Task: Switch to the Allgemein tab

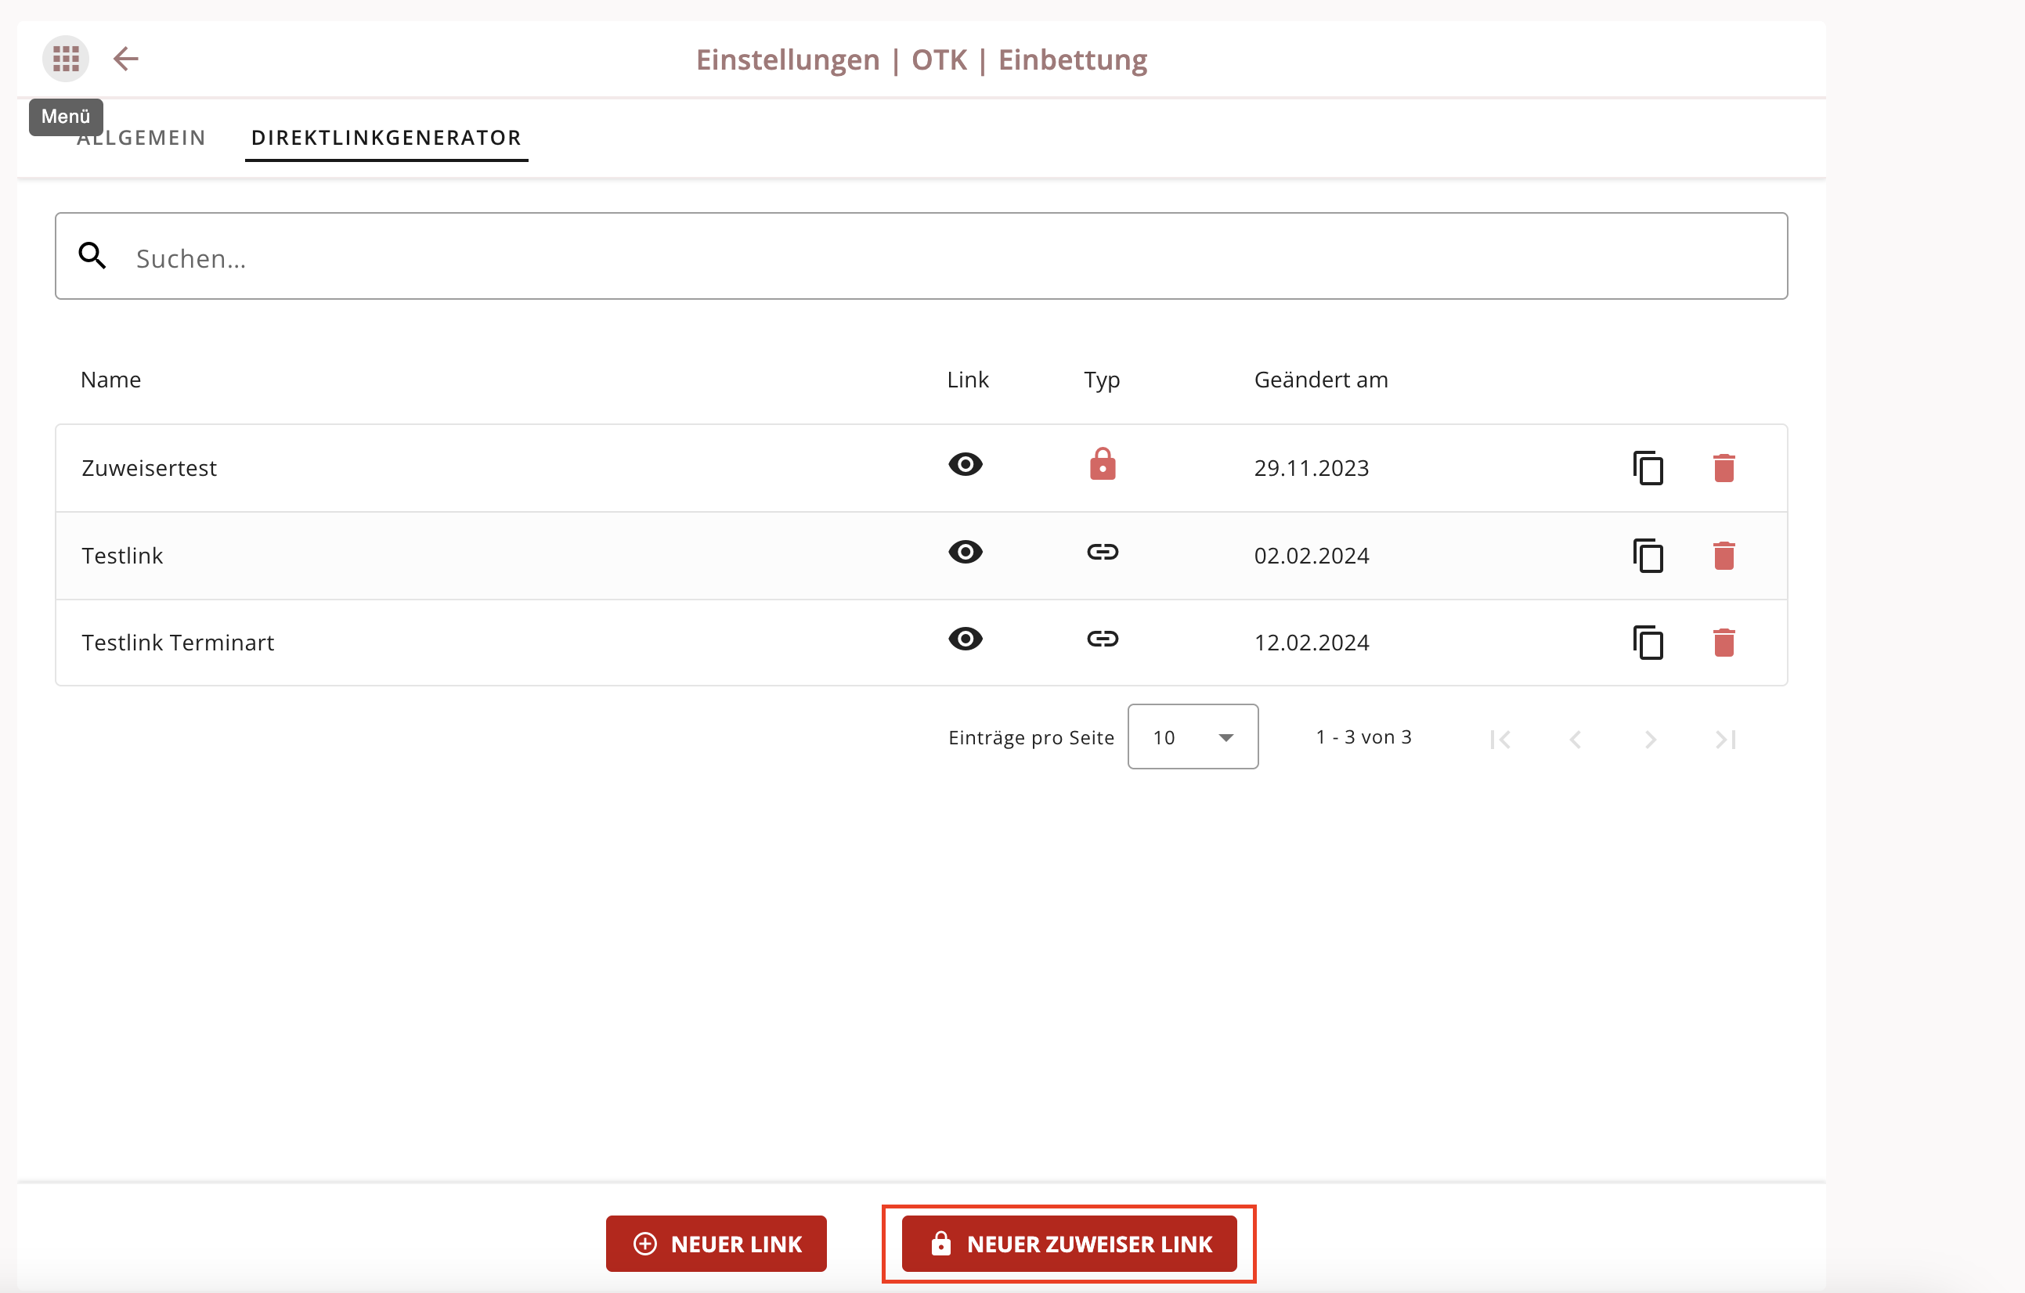Action: pos(141,138)
